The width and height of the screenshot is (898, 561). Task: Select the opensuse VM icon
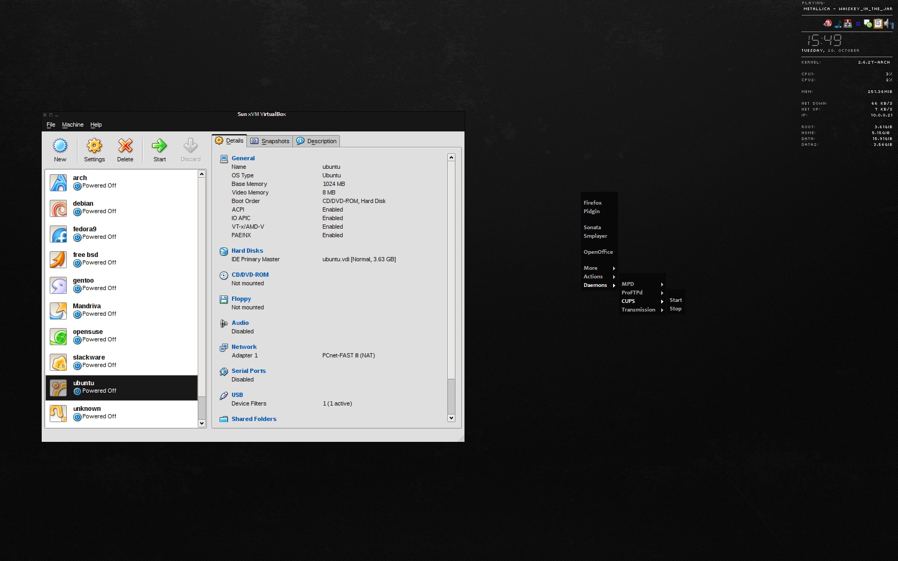point(59,336)
